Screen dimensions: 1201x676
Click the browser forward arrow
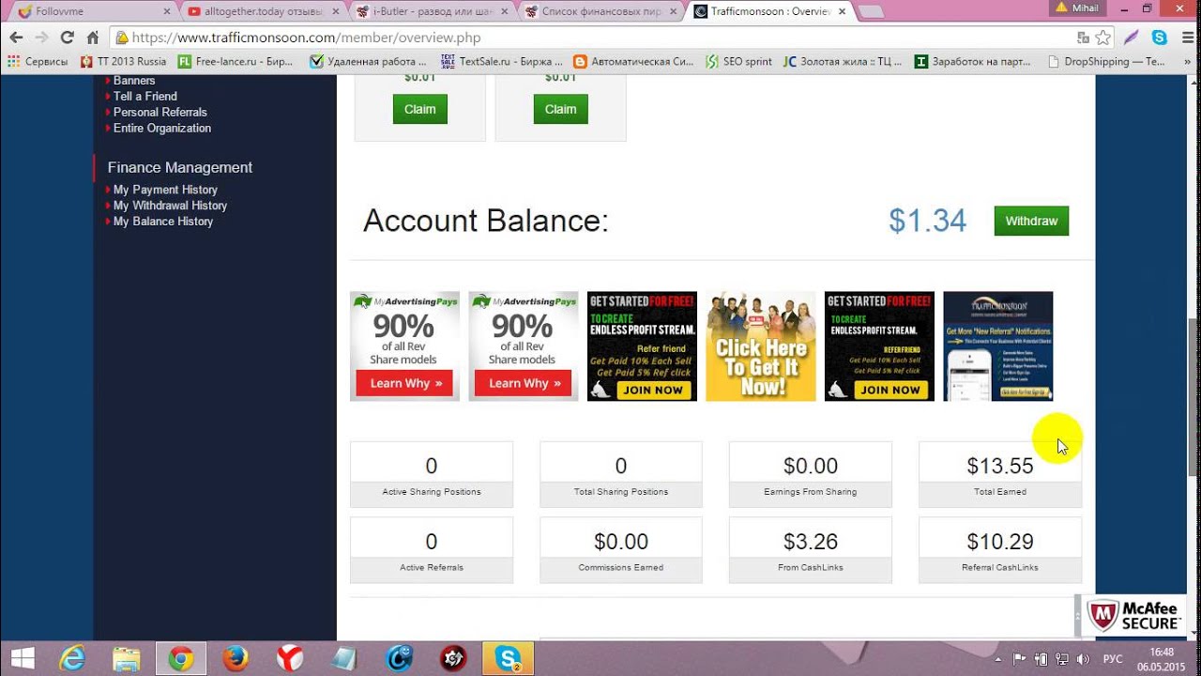coord(41,38)
